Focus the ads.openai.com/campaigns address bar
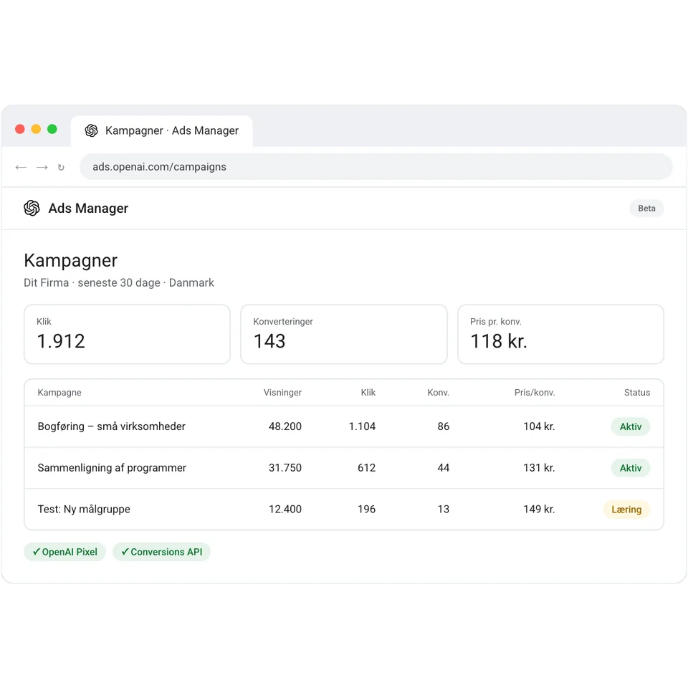Image resolution: width=688 pixels, height=688 pixels. tap(376, 167)
